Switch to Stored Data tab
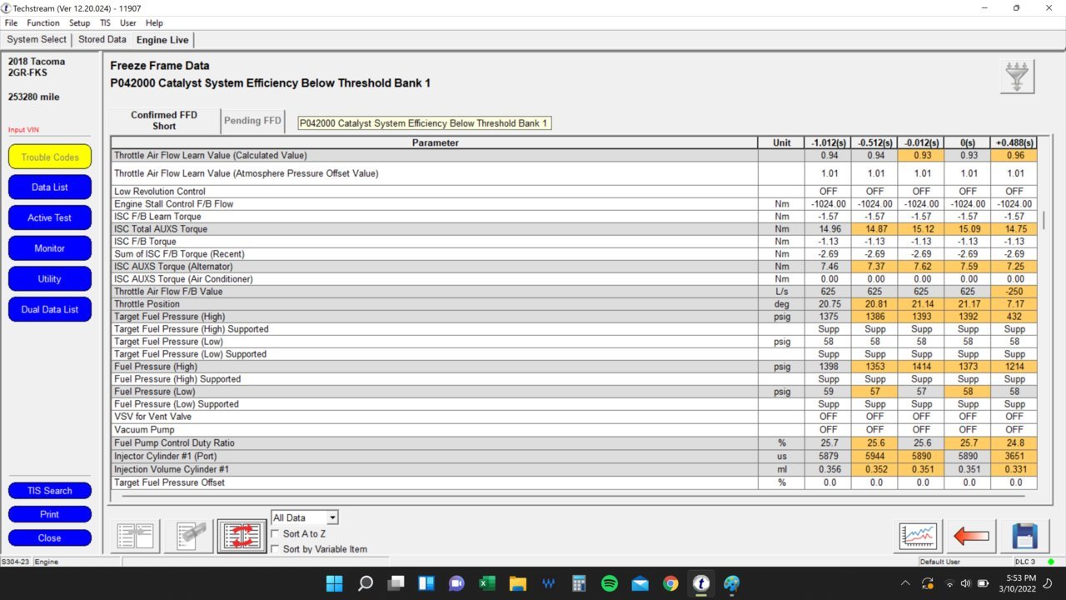Screen dimensions: 1066x600 pyautogui.click(x=102, y=40)
